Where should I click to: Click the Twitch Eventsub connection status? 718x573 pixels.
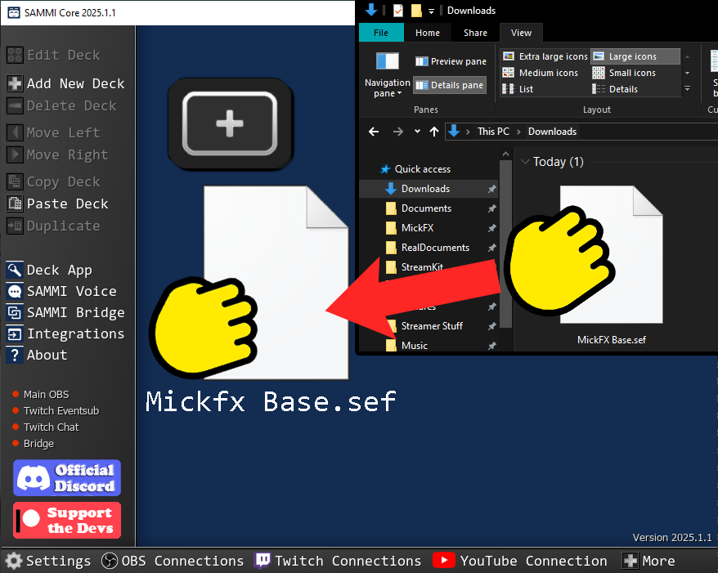click(56, 410)
